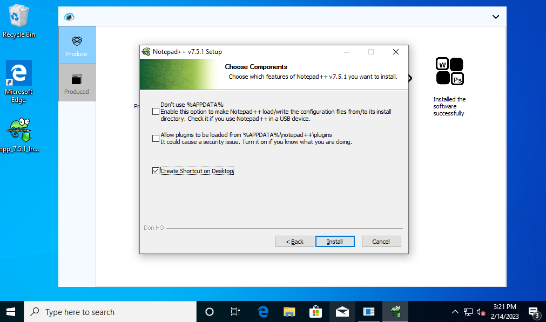Open File Explorer from taskbar
The width and height of the screenshot is (546, 322).
[x=289, y=312]
